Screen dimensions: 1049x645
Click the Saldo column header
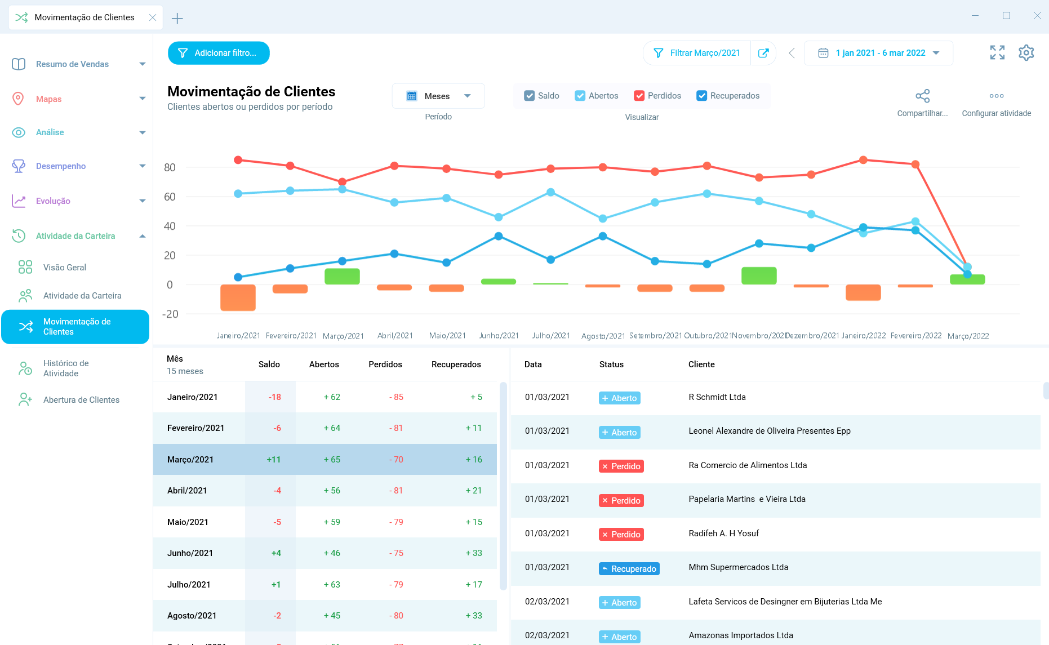pos(269,364)
